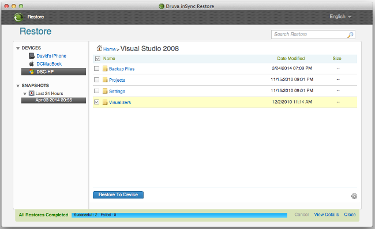
Task: Collapse the SNAPSHOTS section triangle
Action: point(18,86)
